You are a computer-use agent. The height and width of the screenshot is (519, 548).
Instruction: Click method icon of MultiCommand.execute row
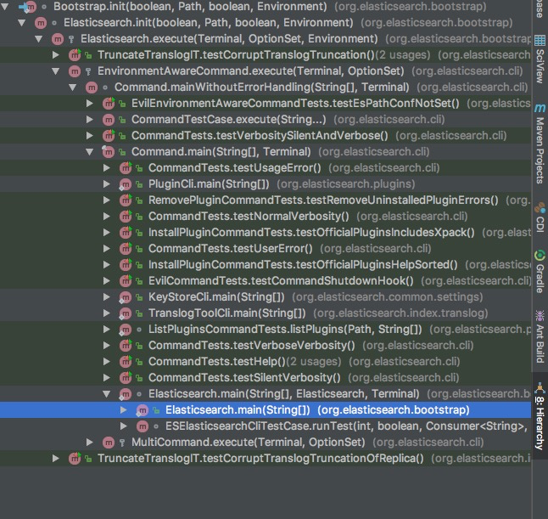109,443
